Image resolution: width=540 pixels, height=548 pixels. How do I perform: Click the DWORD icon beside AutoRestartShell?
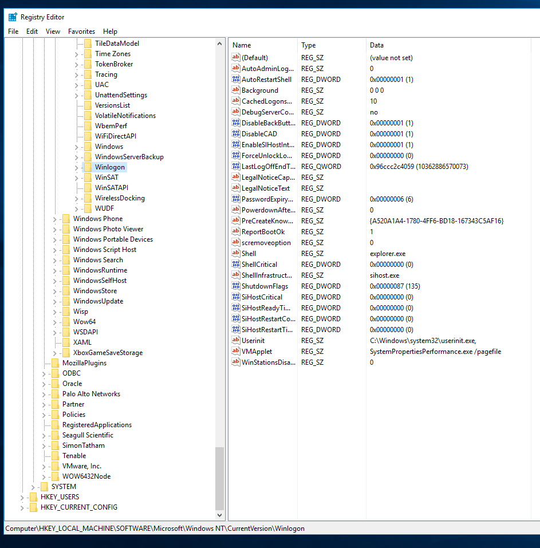(235, 80)
